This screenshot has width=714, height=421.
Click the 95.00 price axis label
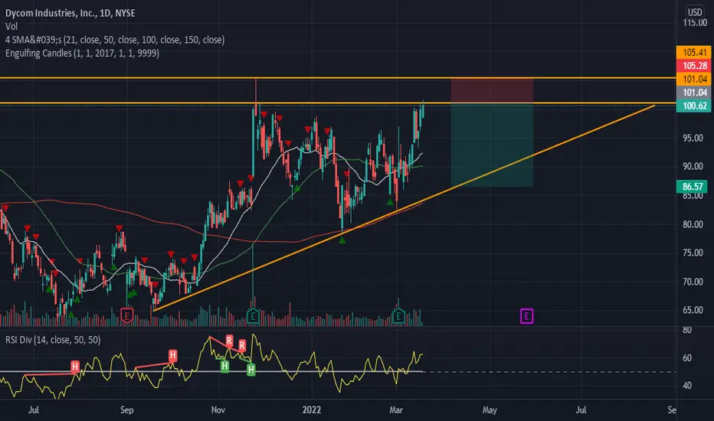tap(693, 139)
